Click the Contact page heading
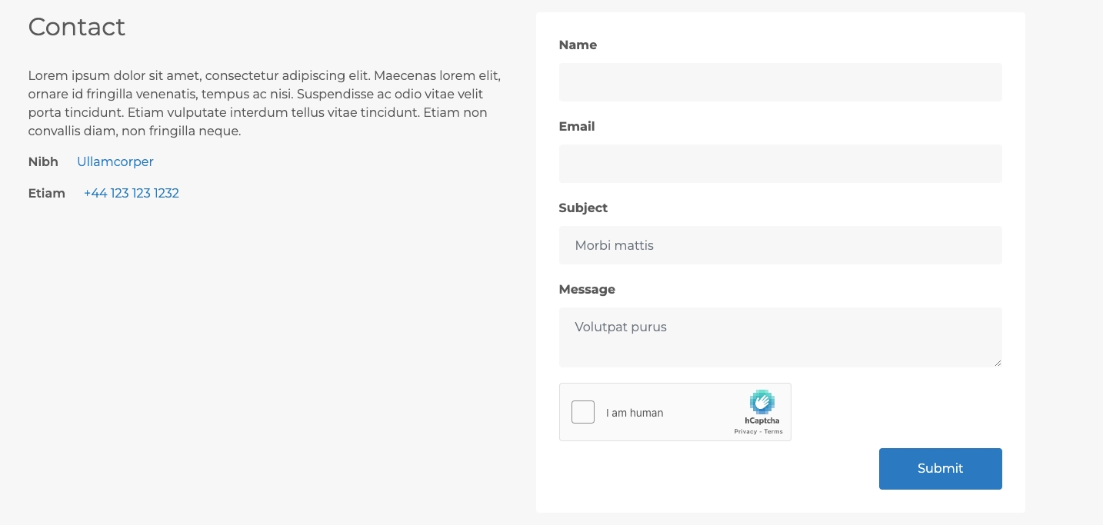Image resolution: width=1103 pixels, height=525 pixels. click(x=77, y=27)
